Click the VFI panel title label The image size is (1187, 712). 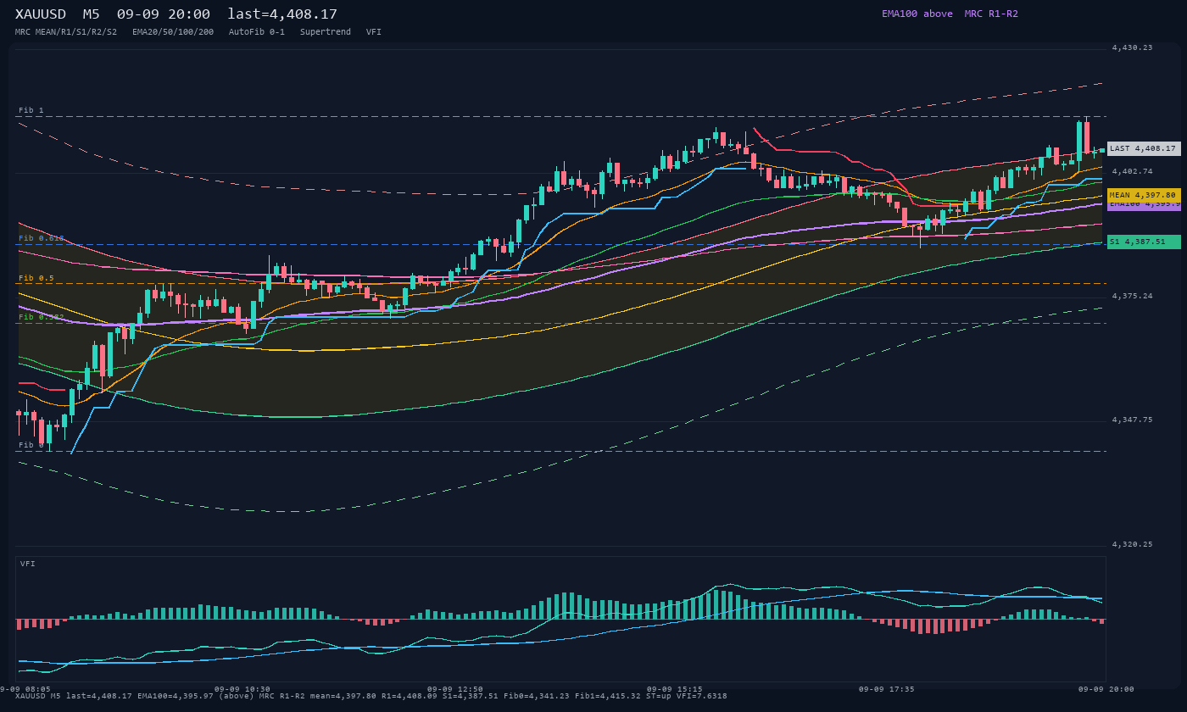(x=28, y=564)
